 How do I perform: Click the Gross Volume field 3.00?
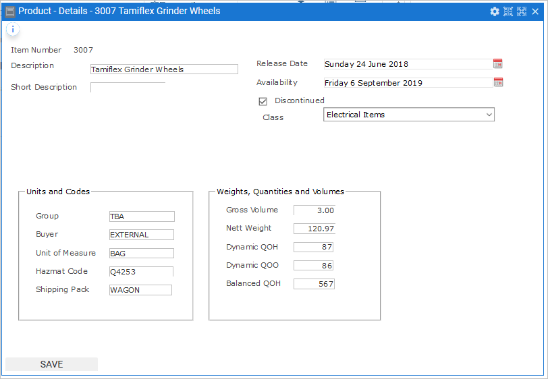click(314, 210)
